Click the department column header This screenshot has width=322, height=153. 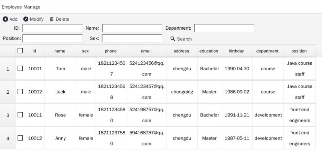[268, 51]
